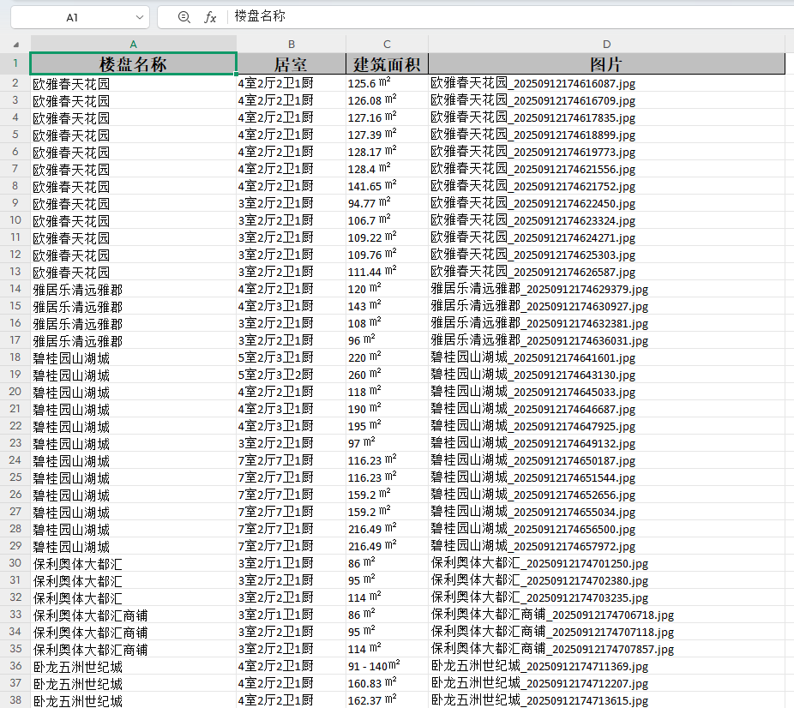Click cell 3室2厅2卫1厨 in row 10

click(x=292, y=220)
